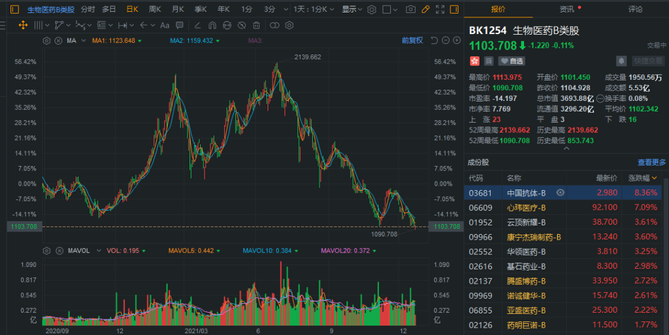Select the wave pattern drawing tool
This screenshot has height=335, width=669.
coord(80,25)
